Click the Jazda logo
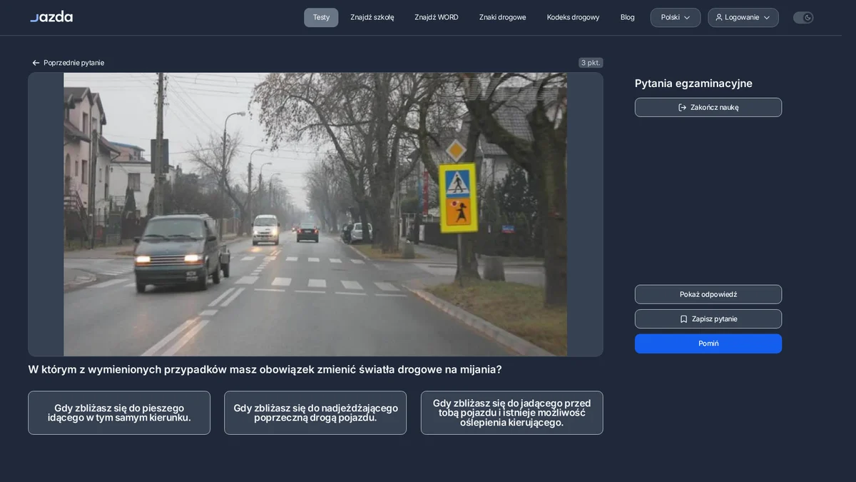This screenshot has height=482, width=856. pyautogui.click(x=51, y=16)
